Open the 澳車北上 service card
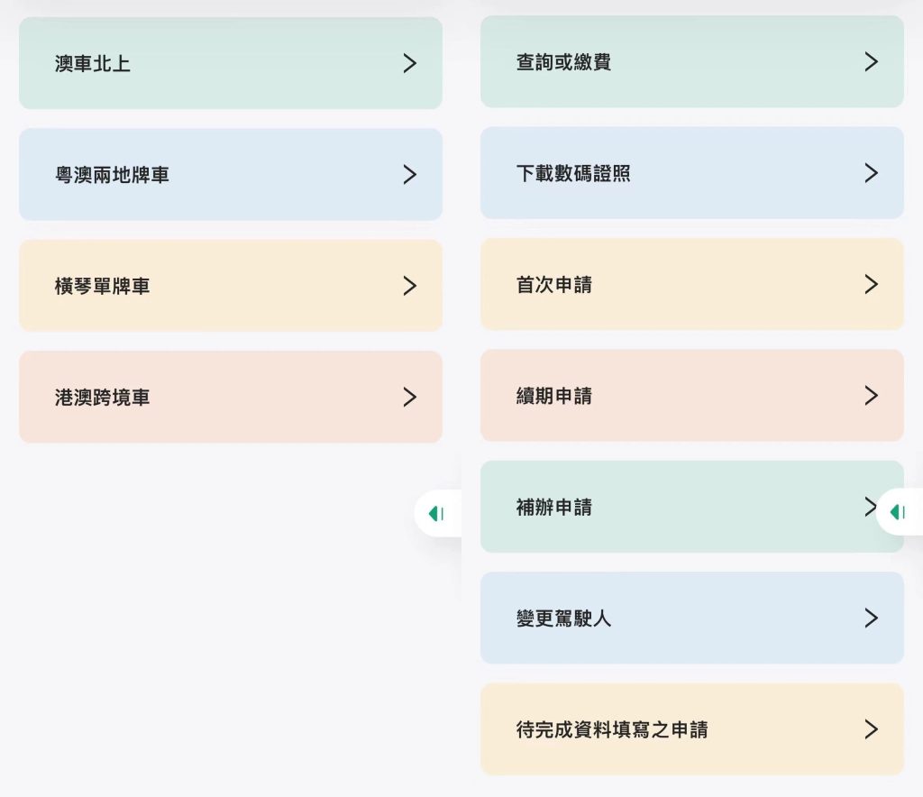The image size is (923, 797). click(231, 63)
